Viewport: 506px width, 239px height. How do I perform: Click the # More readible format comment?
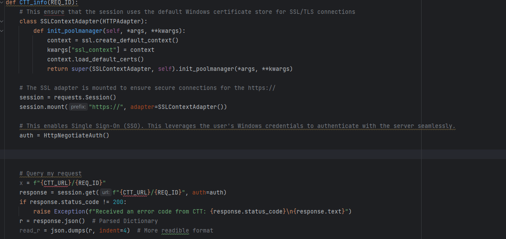pyautogui.click(x=175, y=231)
